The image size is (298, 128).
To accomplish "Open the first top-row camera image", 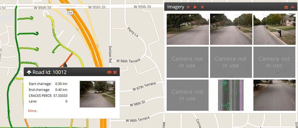I will click(x=187, y=29).
